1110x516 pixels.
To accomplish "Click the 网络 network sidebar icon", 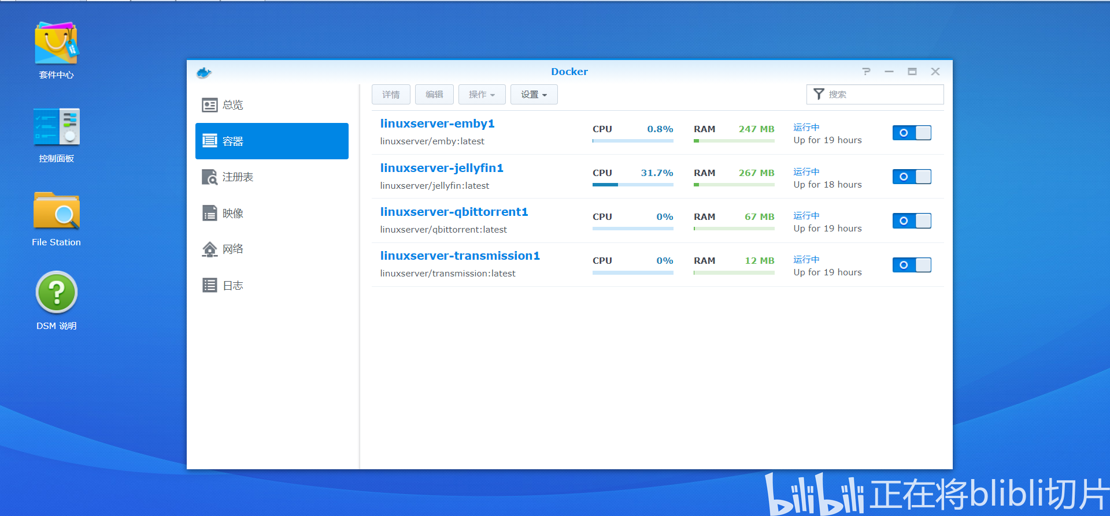I will pyautogui.click(x=209, y=249).
